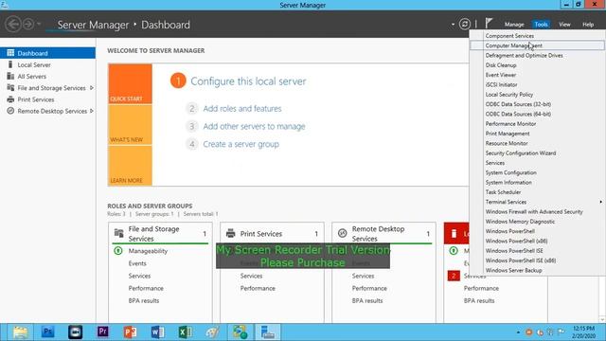Open the notifications flag icon
606x341 pixels.
click(x=489, y=23)
